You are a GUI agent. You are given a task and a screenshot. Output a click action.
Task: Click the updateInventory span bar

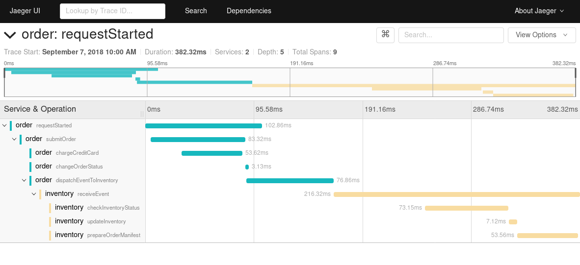[x=513, y=222]
